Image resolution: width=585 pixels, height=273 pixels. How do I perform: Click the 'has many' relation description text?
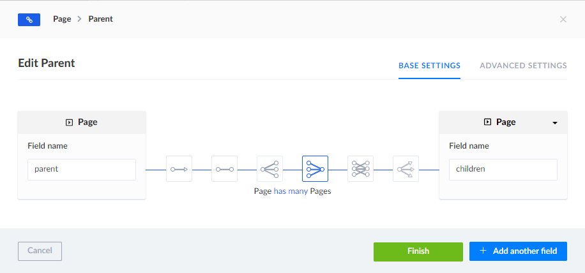pos(291,191)
